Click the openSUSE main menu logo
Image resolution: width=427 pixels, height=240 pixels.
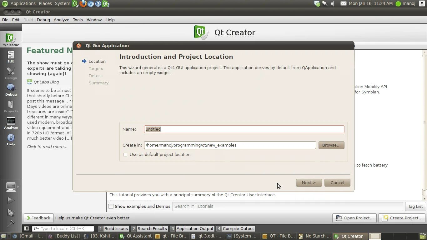click(5, 3)
